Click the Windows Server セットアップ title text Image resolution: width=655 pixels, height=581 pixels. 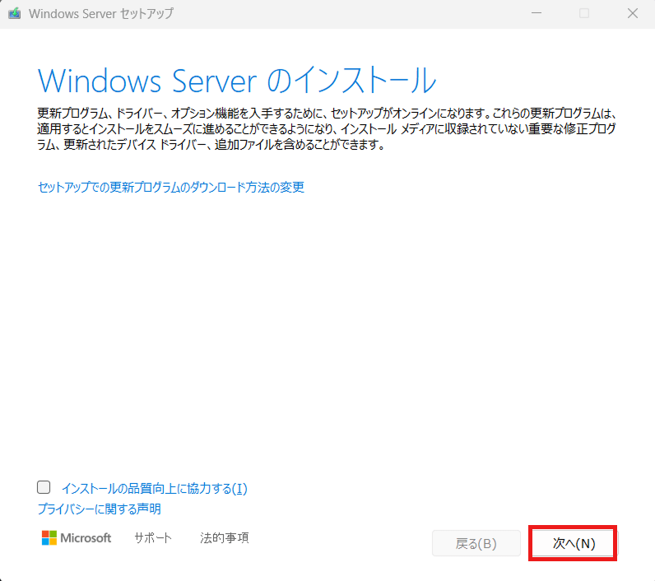point(100,13)
